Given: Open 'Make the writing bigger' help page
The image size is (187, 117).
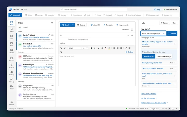Looking at the screenshot, I should click(x=159, y=44).
